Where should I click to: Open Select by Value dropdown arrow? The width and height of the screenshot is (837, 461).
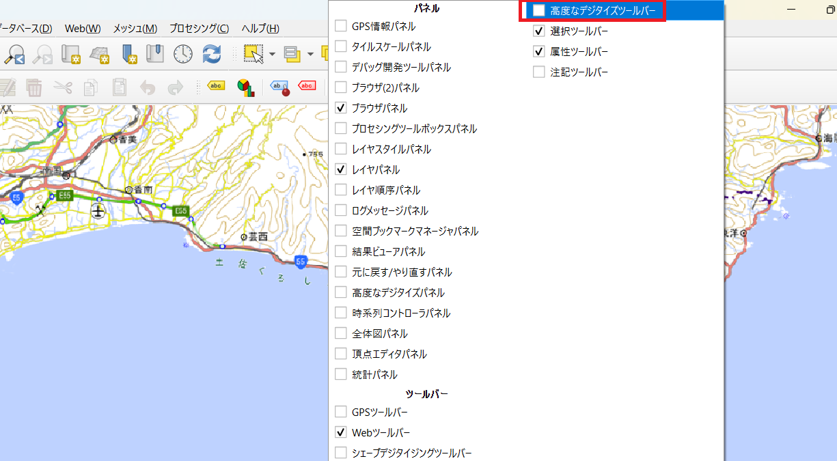tap(310, 54)
